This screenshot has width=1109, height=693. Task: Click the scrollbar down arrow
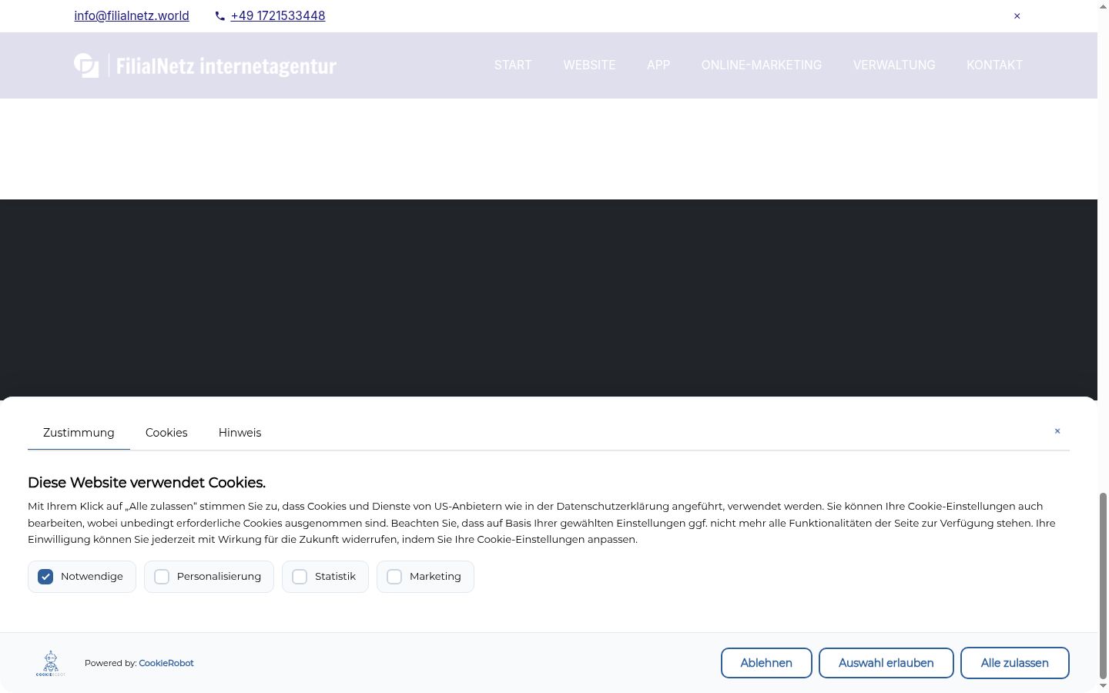1103,685
